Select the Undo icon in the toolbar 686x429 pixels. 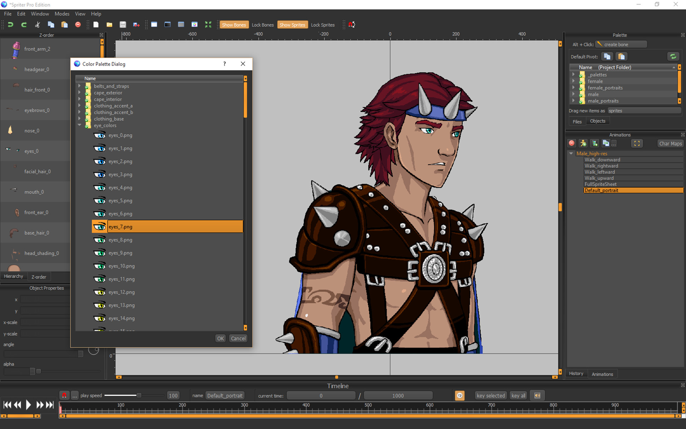10,24
